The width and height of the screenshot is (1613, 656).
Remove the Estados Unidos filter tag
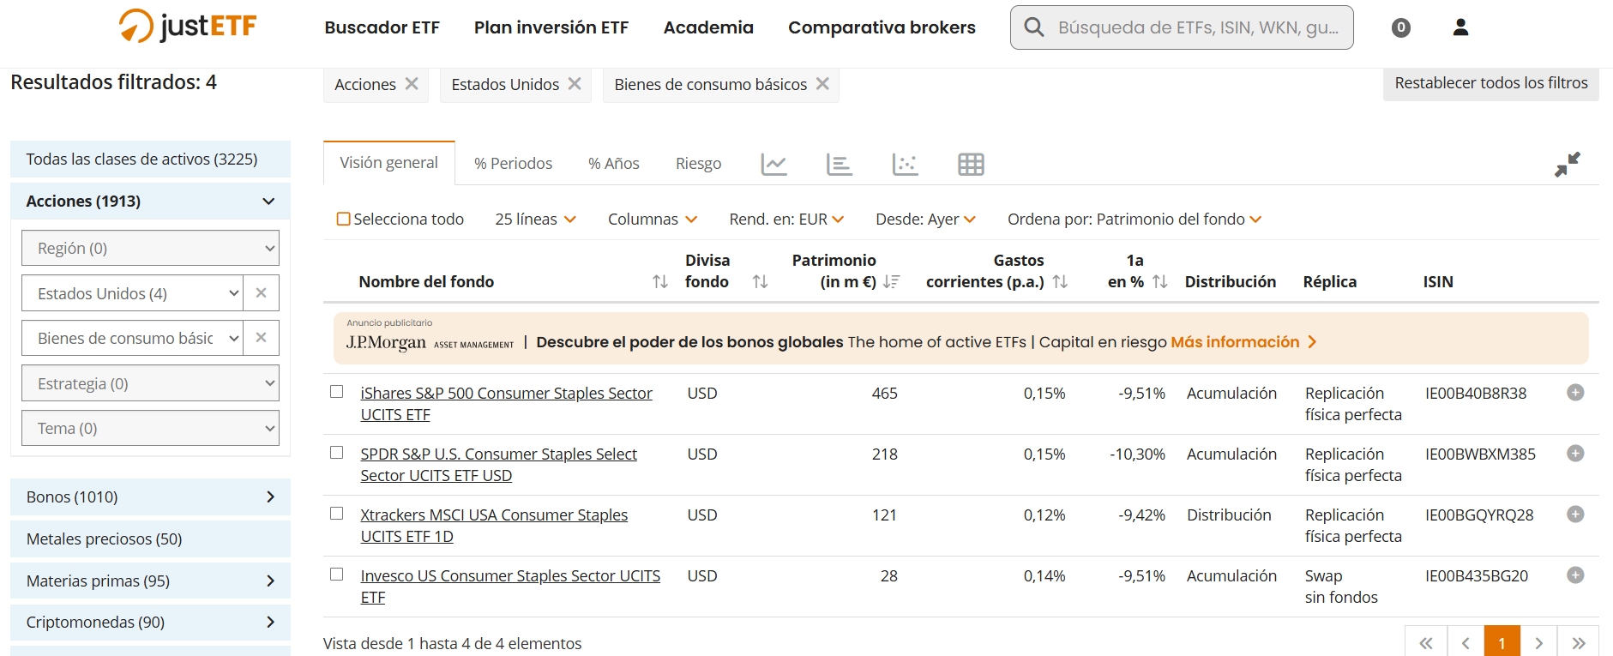575,84
